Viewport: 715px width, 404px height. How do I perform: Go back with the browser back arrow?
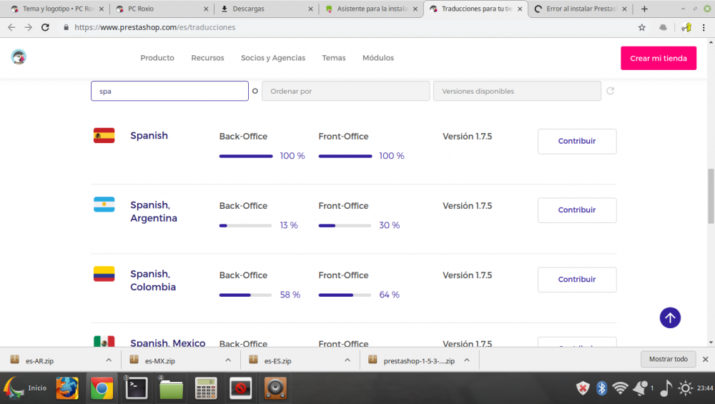coord(11,27)
